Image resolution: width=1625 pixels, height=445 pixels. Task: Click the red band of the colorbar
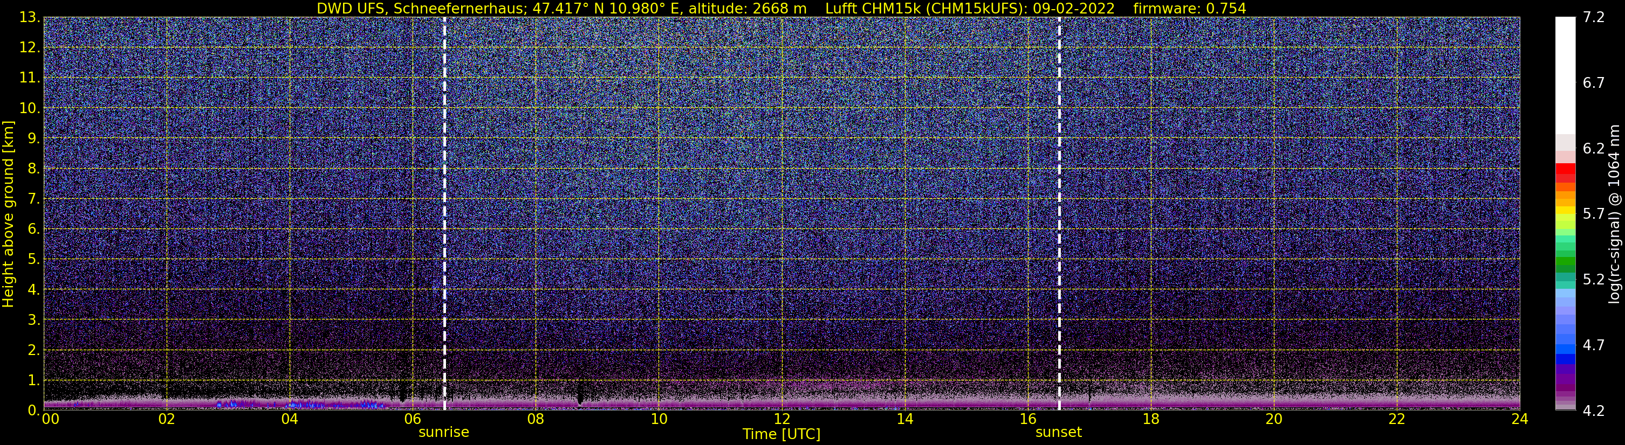pos(1565,173)
